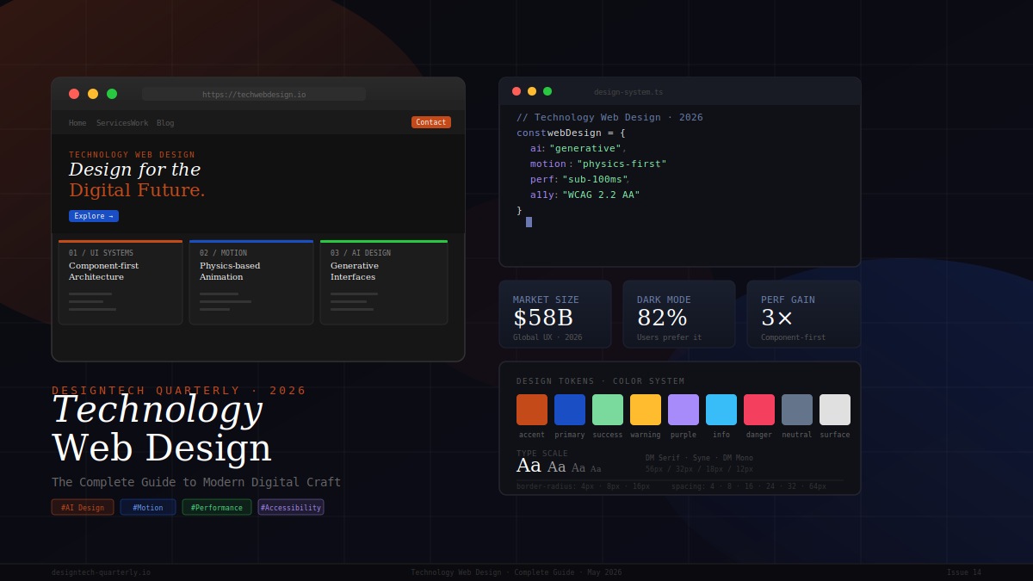1033x581 pixels.
Task: Click the "sub-100ms" string in code
Action: [594, 179]
